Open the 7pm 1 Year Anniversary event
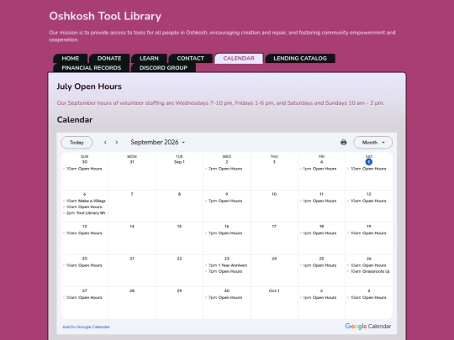 [x=226, y=265]
